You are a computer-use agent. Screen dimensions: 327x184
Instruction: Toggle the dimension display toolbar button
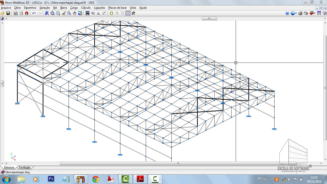pyautogui.click(x=128, y=13)
